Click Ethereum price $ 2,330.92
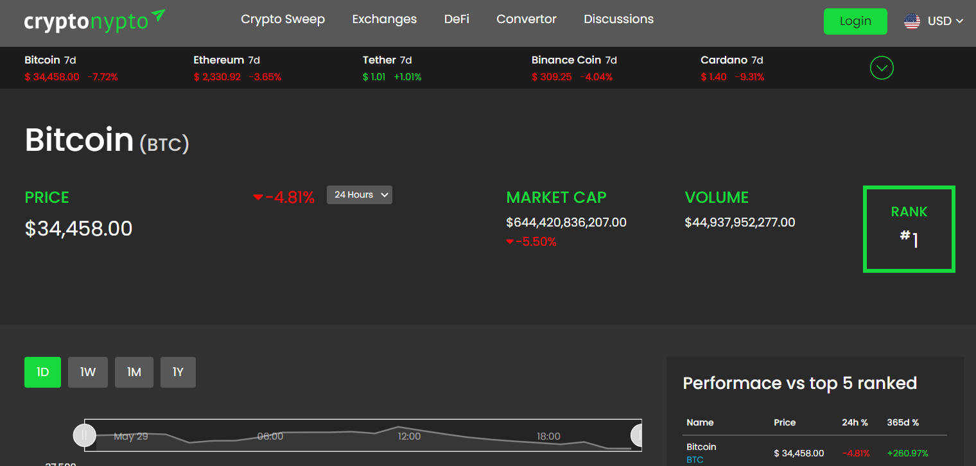Viewport: 976px width, 466px height. (217, 77)
